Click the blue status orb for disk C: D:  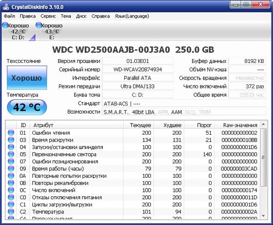5,25
